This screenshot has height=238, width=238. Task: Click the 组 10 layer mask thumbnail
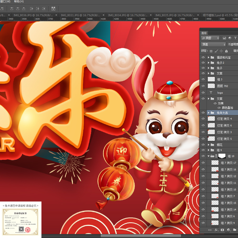(222, 156)
